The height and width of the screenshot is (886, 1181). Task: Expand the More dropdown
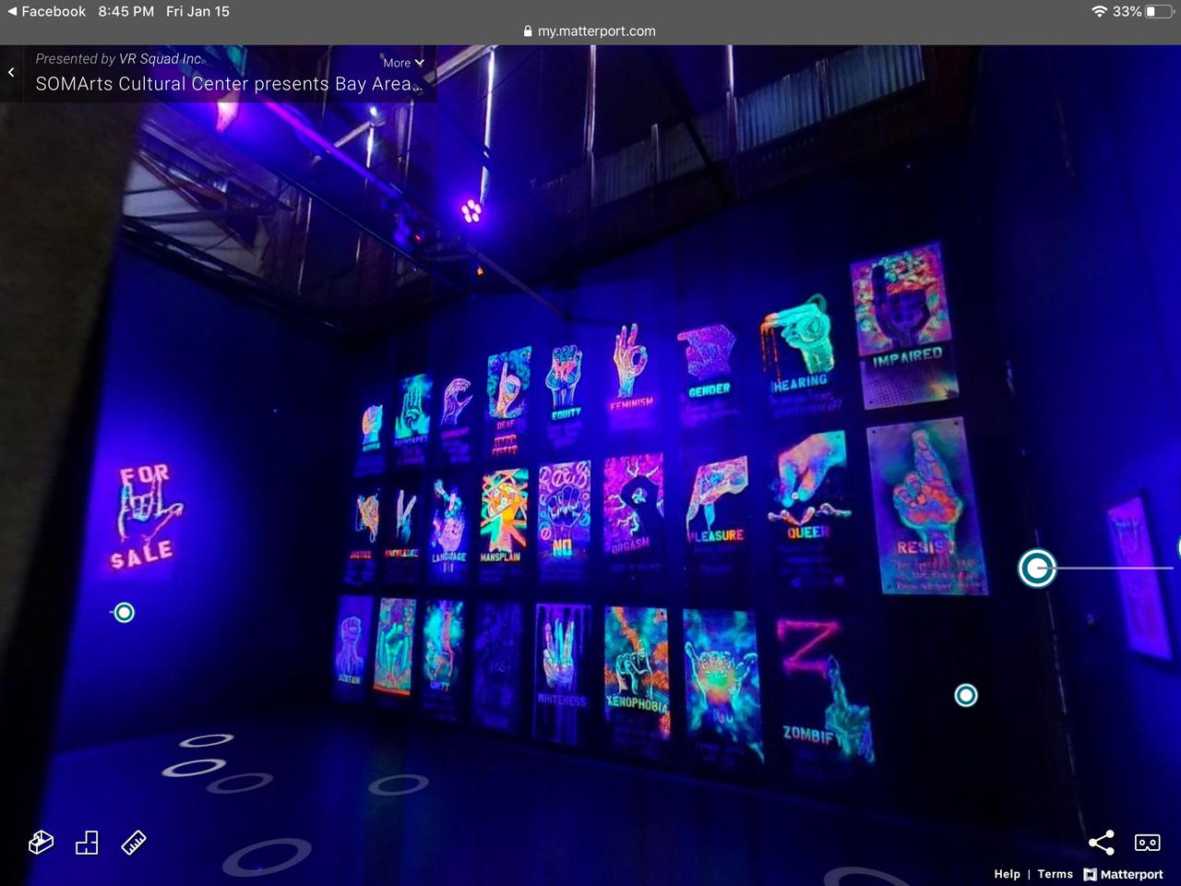[403, 63]
